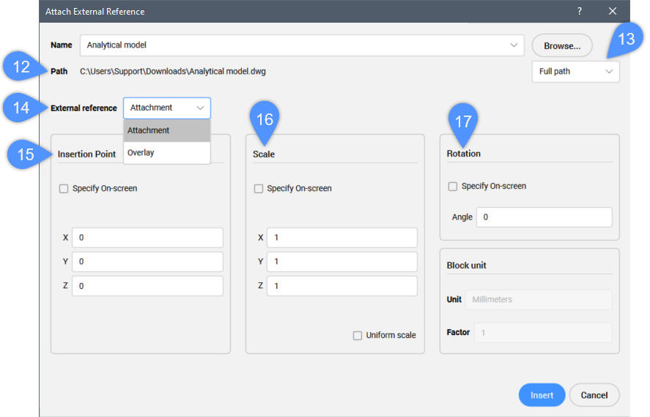Screen dimensions: 650x417
Task: Click the Rotation Angle input field
Action: (x=544, y=217)
